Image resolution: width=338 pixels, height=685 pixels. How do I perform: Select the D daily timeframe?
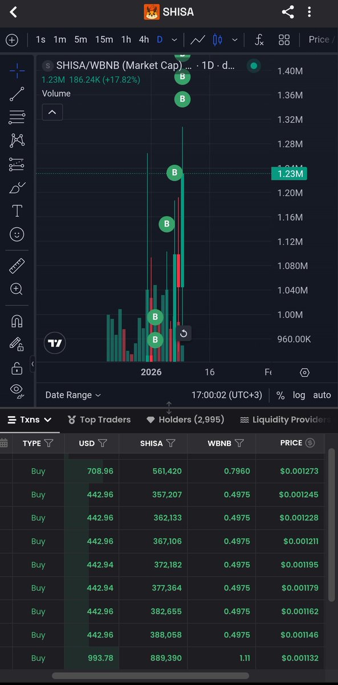[160, 40]
